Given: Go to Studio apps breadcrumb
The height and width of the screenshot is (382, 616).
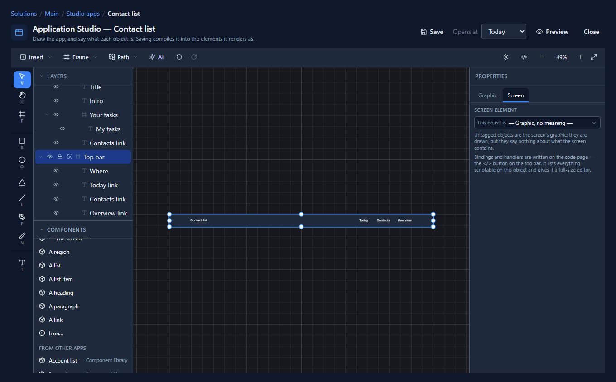Looking at the screenshot, I should (x=83, y=14).
